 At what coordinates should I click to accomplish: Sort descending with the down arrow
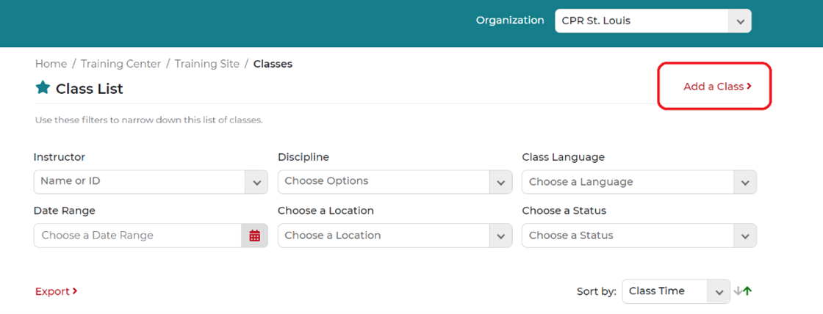738,291
